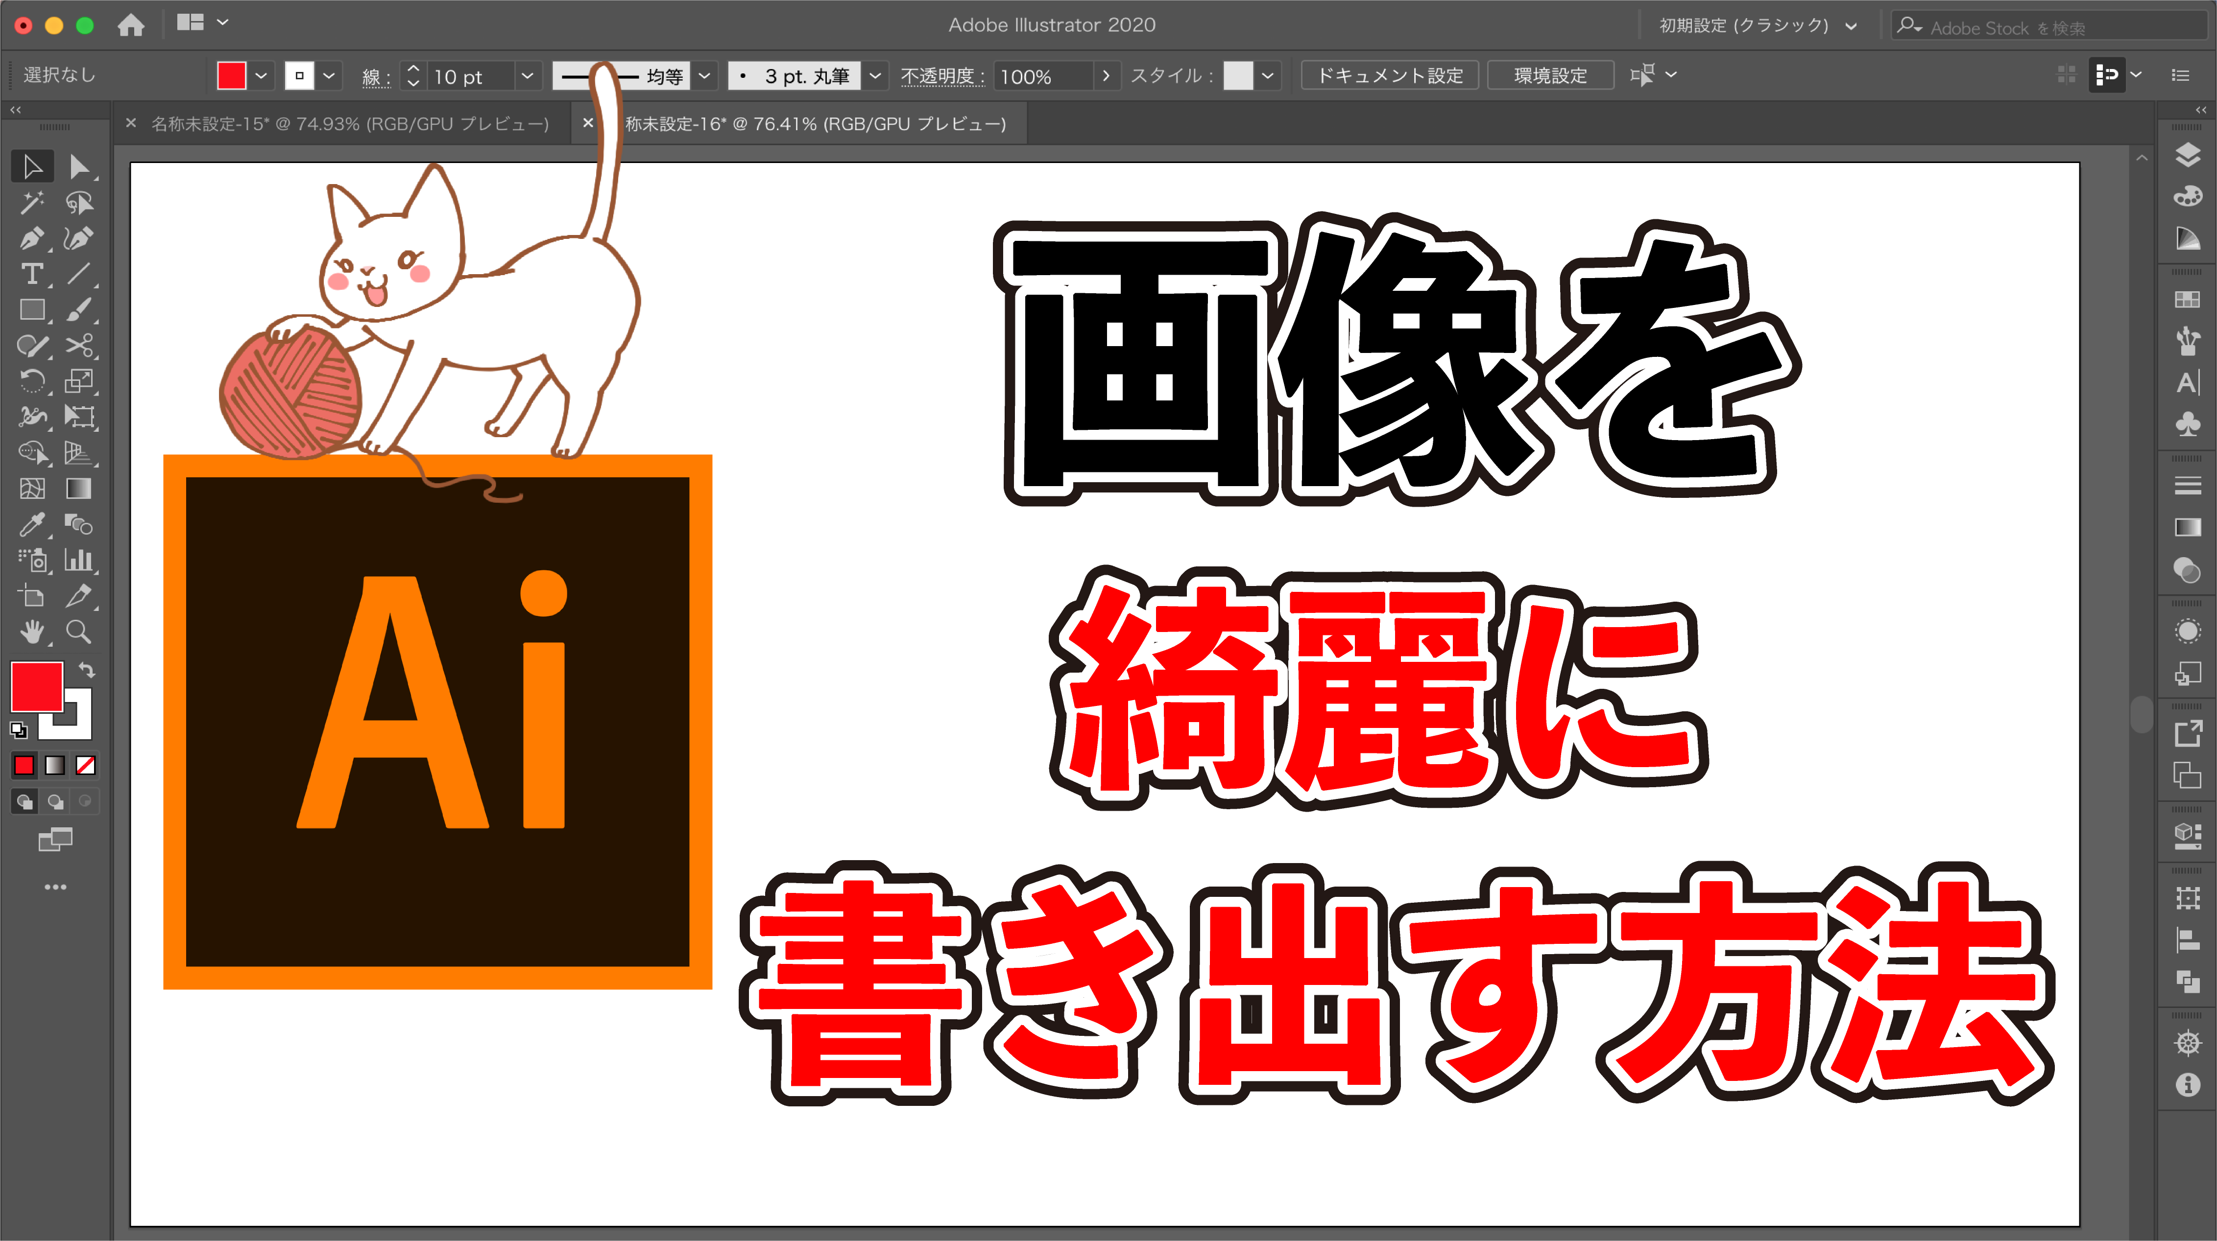Switch to tab 称未設定-16
This screenshot has height=1241, width=2217.
pyautogui.click(x=815, y=124)
